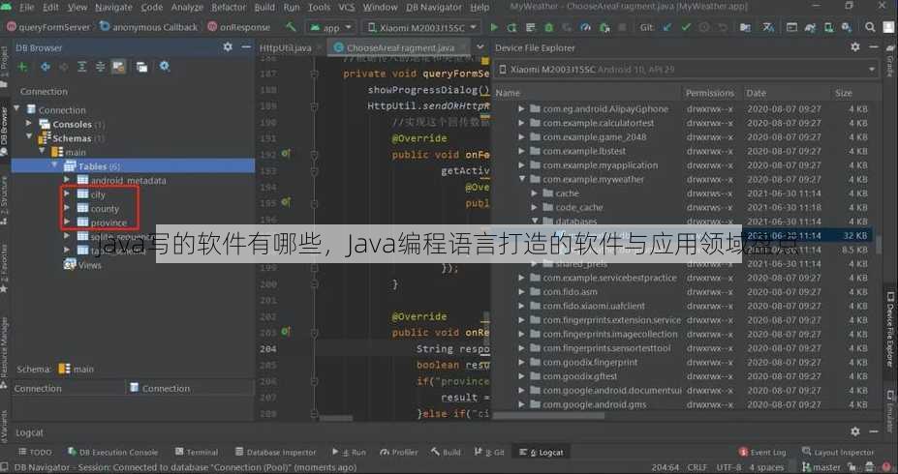Toggle the highlighted DB Browser toolbar button

pyautogui.click(x=118, y=67)
